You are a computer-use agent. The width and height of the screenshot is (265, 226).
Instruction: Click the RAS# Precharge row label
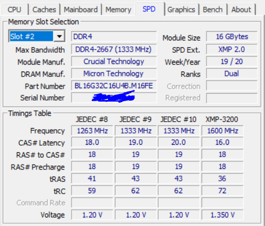point(38,167)
